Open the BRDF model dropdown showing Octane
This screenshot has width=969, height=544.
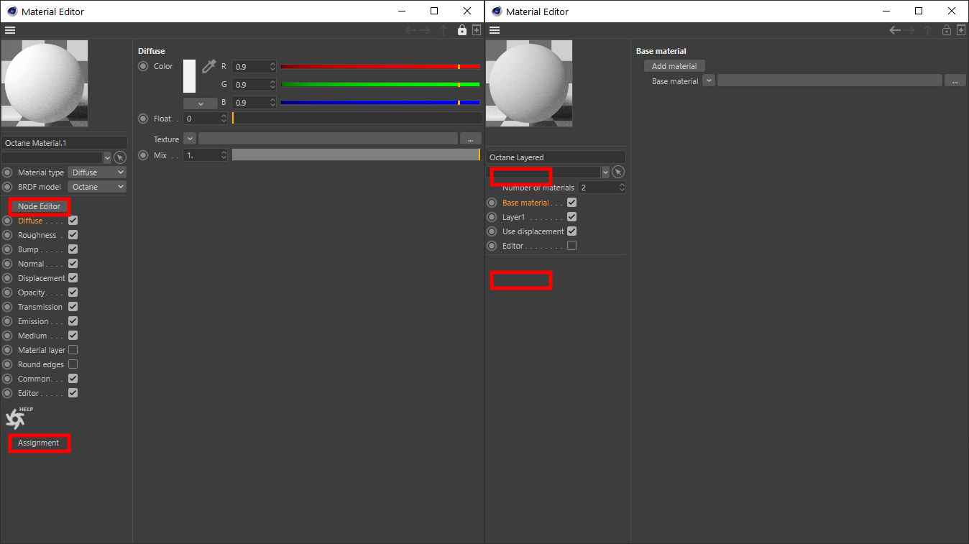click(96, 187)
